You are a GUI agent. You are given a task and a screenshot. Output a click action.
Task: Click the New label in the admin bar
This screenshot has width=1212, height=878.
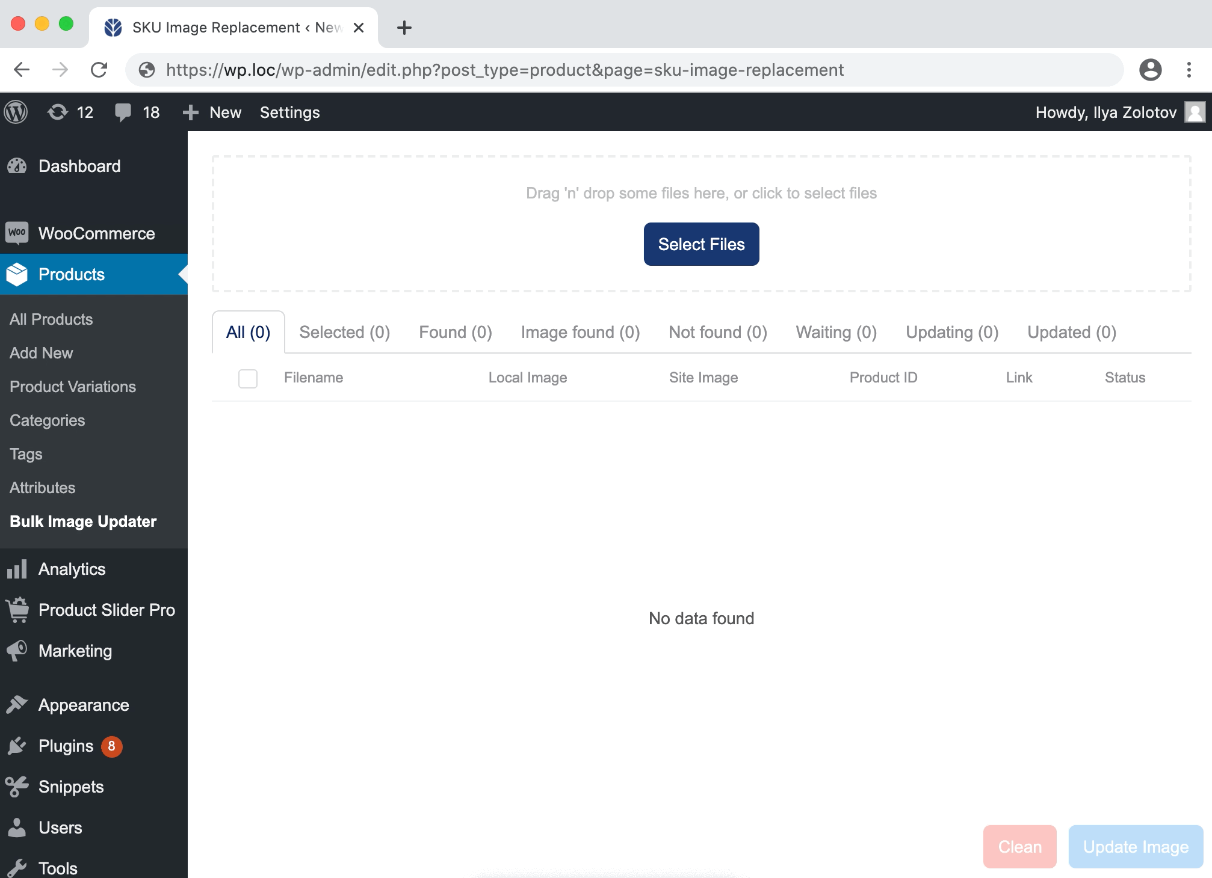point(225,112)
